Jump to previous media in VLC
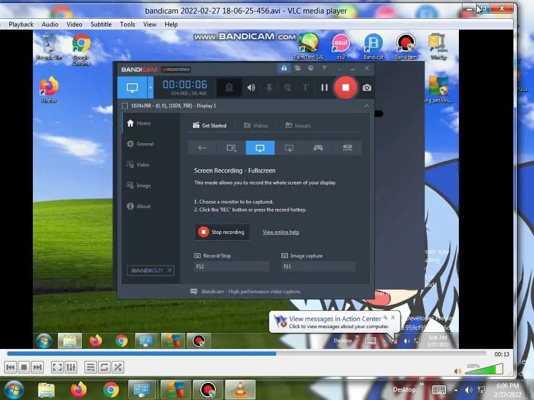 pyautogui.click(x=10, y=367)
